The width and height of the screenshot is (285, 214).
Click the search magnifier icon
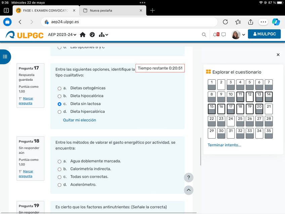click(x=204, y=35)
